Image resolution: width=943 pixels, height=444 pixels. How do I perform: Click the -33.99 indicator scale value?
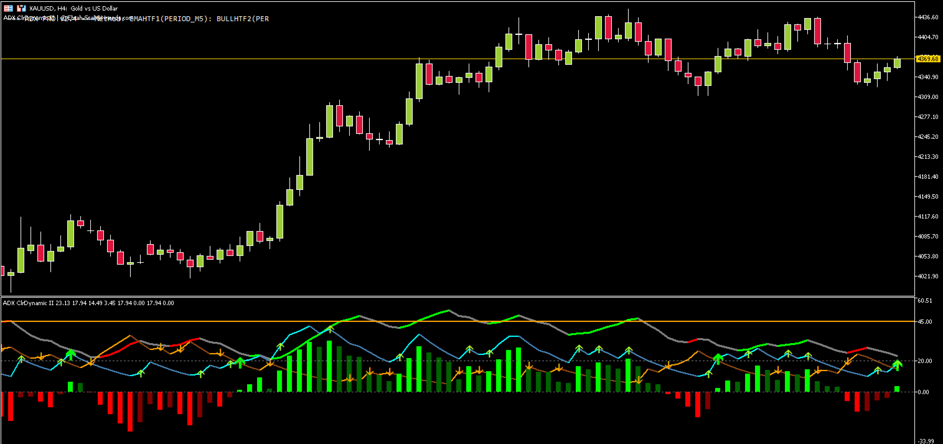click(x=926, y=440)
